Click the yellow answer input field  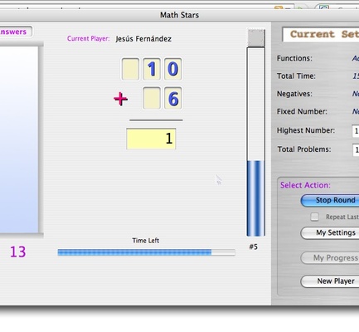coord(151,139)
